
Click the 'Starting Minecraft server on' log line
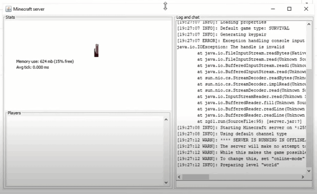tap(241, 128)
